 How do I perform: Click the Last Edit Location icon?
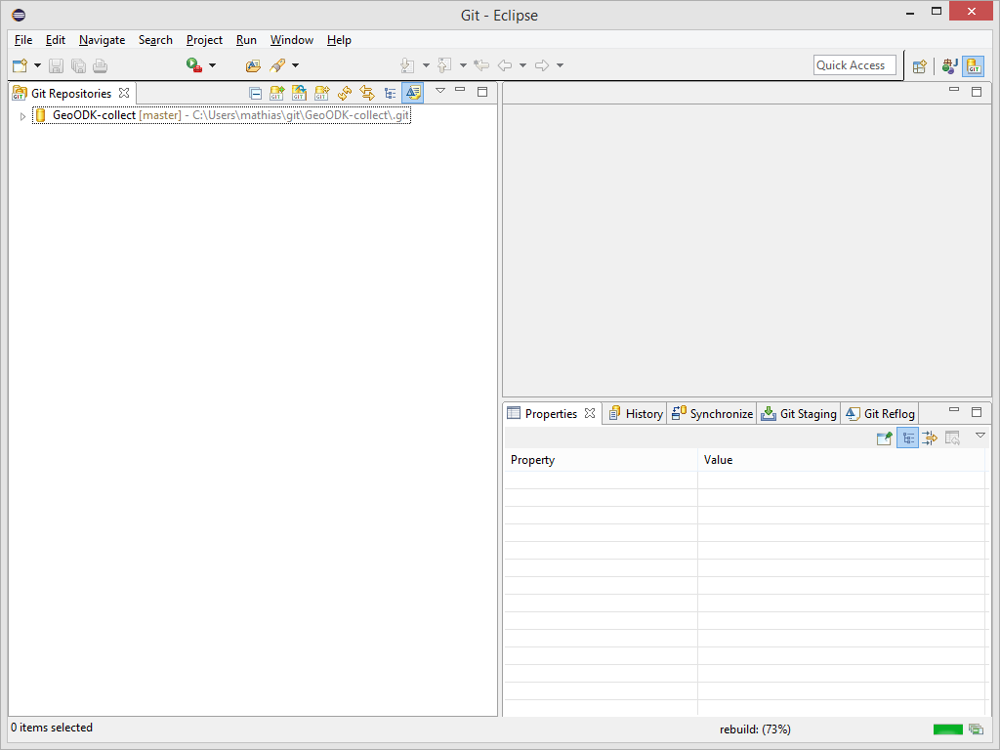481,65
